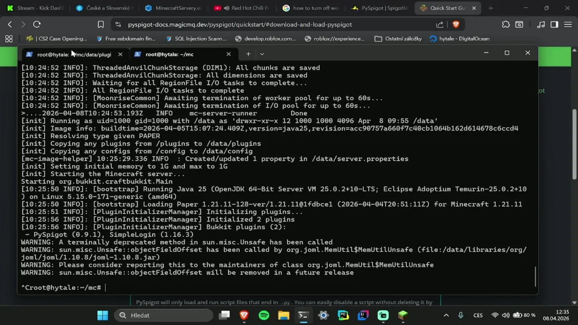
Task: Open CS2 Case Opening bookmark
Action: coord(56,39)
